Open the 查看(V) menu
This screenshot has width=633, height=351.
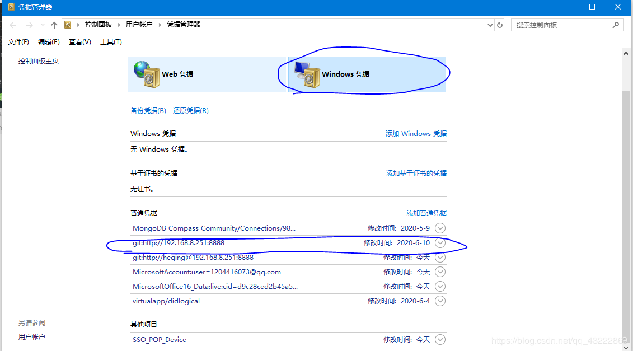pos(80,42)
